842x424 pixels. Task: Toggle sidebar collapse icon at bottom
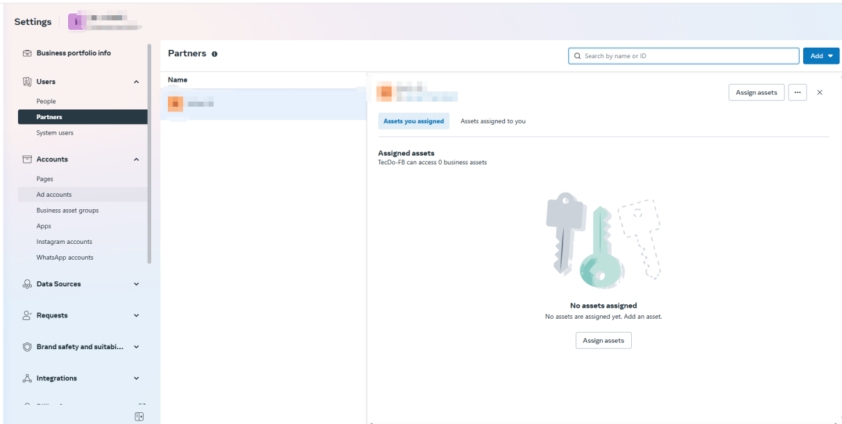coord(139,416)
